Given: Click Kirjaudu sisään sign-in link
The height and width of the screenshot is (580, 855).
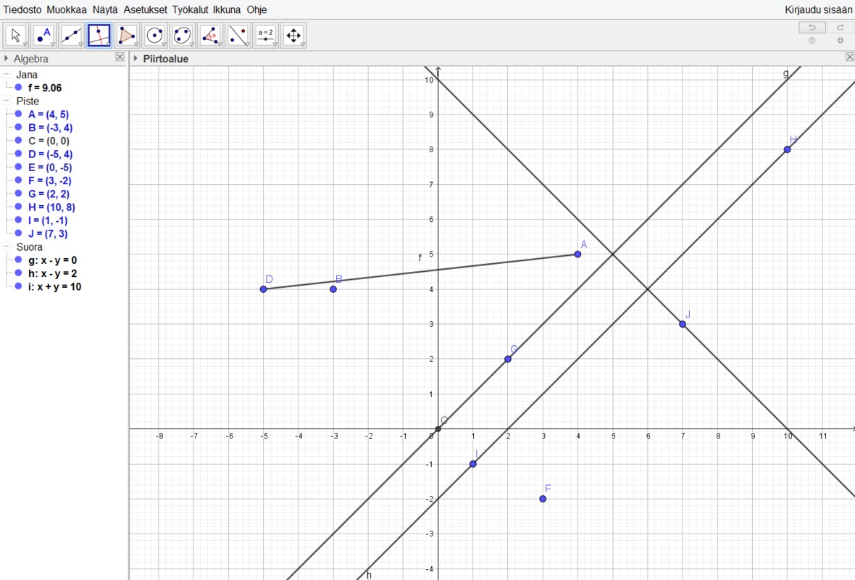Looking at the screenshot, I should point(818,9).
